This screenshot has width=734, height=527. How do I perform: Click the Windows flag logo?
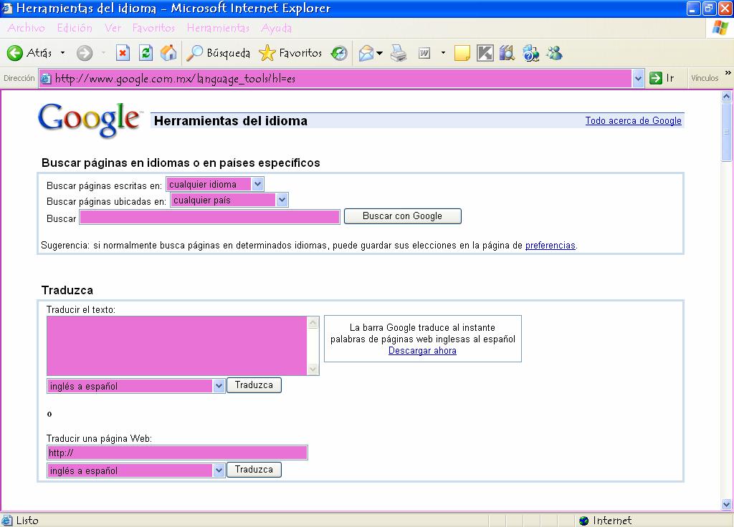[720, 28]
